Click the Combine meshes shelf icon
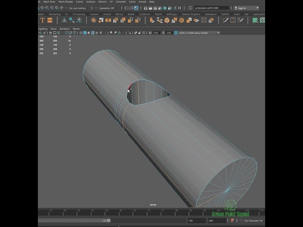303x227 pixels. [93, 20]
